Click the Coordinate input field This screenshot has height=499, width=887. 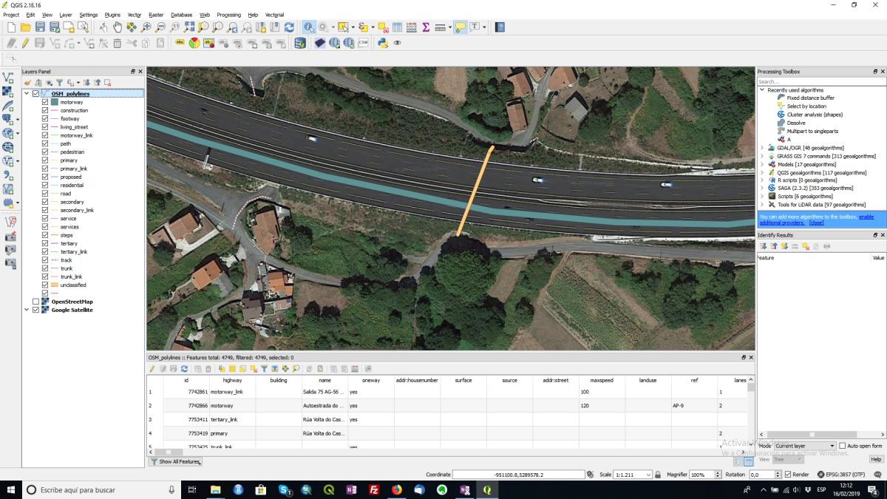(518, 475)
